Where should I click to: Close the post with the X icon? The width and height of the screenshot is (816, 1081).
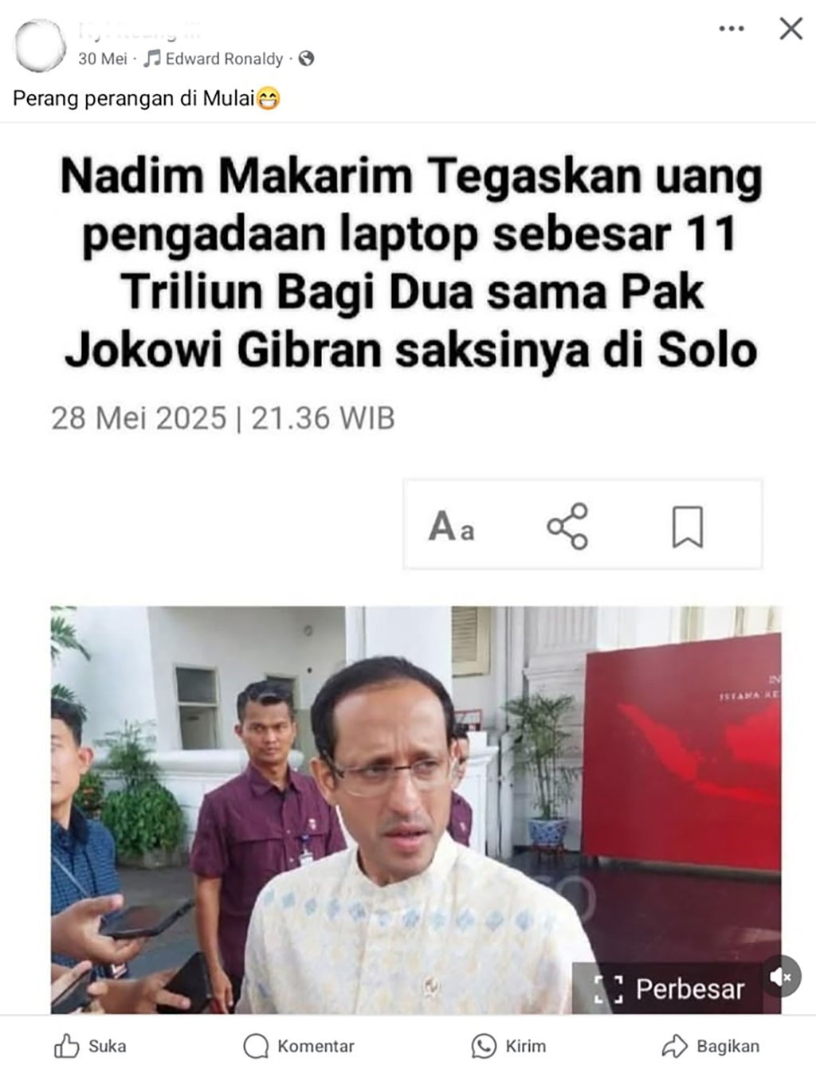[x=790, y=29]
